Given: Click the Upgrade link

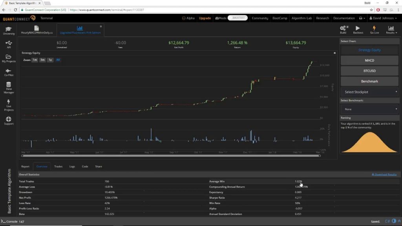Looking at the screenshot, I should 205,18.
